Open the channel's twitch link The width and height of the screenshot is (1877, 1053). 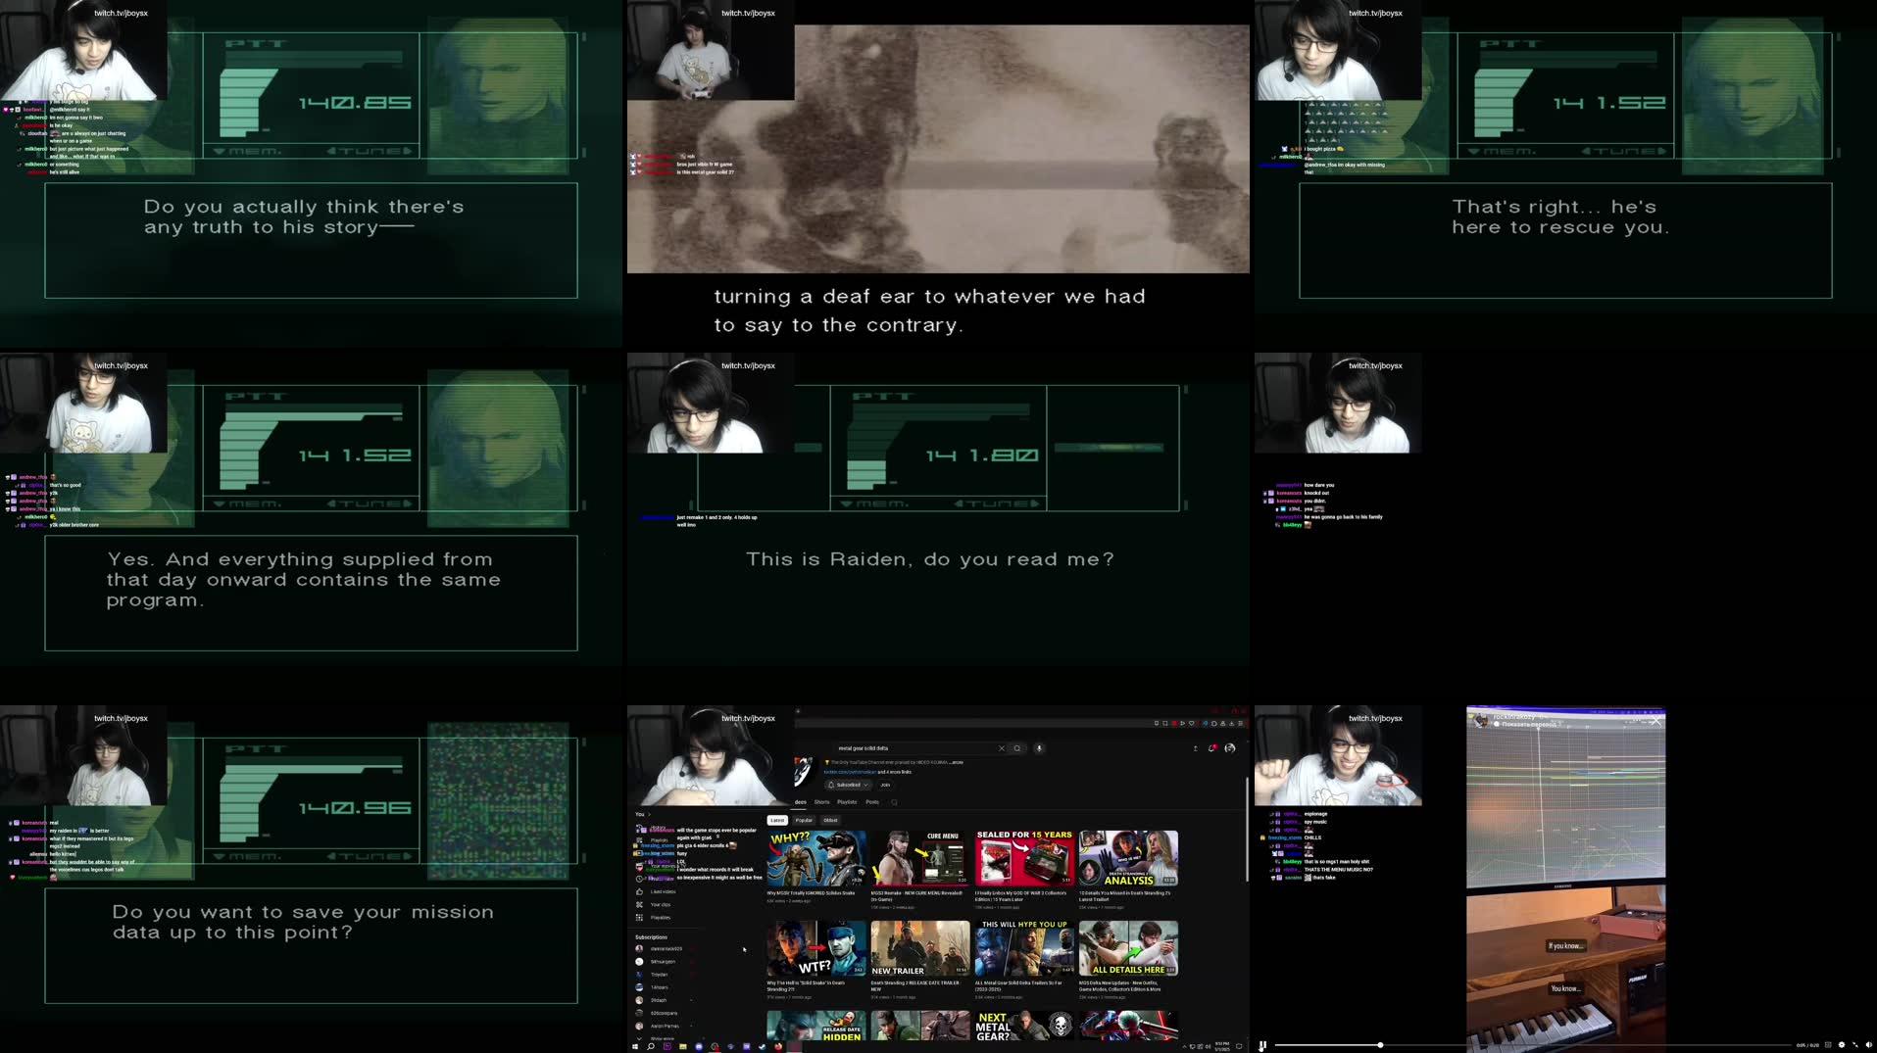850,772
